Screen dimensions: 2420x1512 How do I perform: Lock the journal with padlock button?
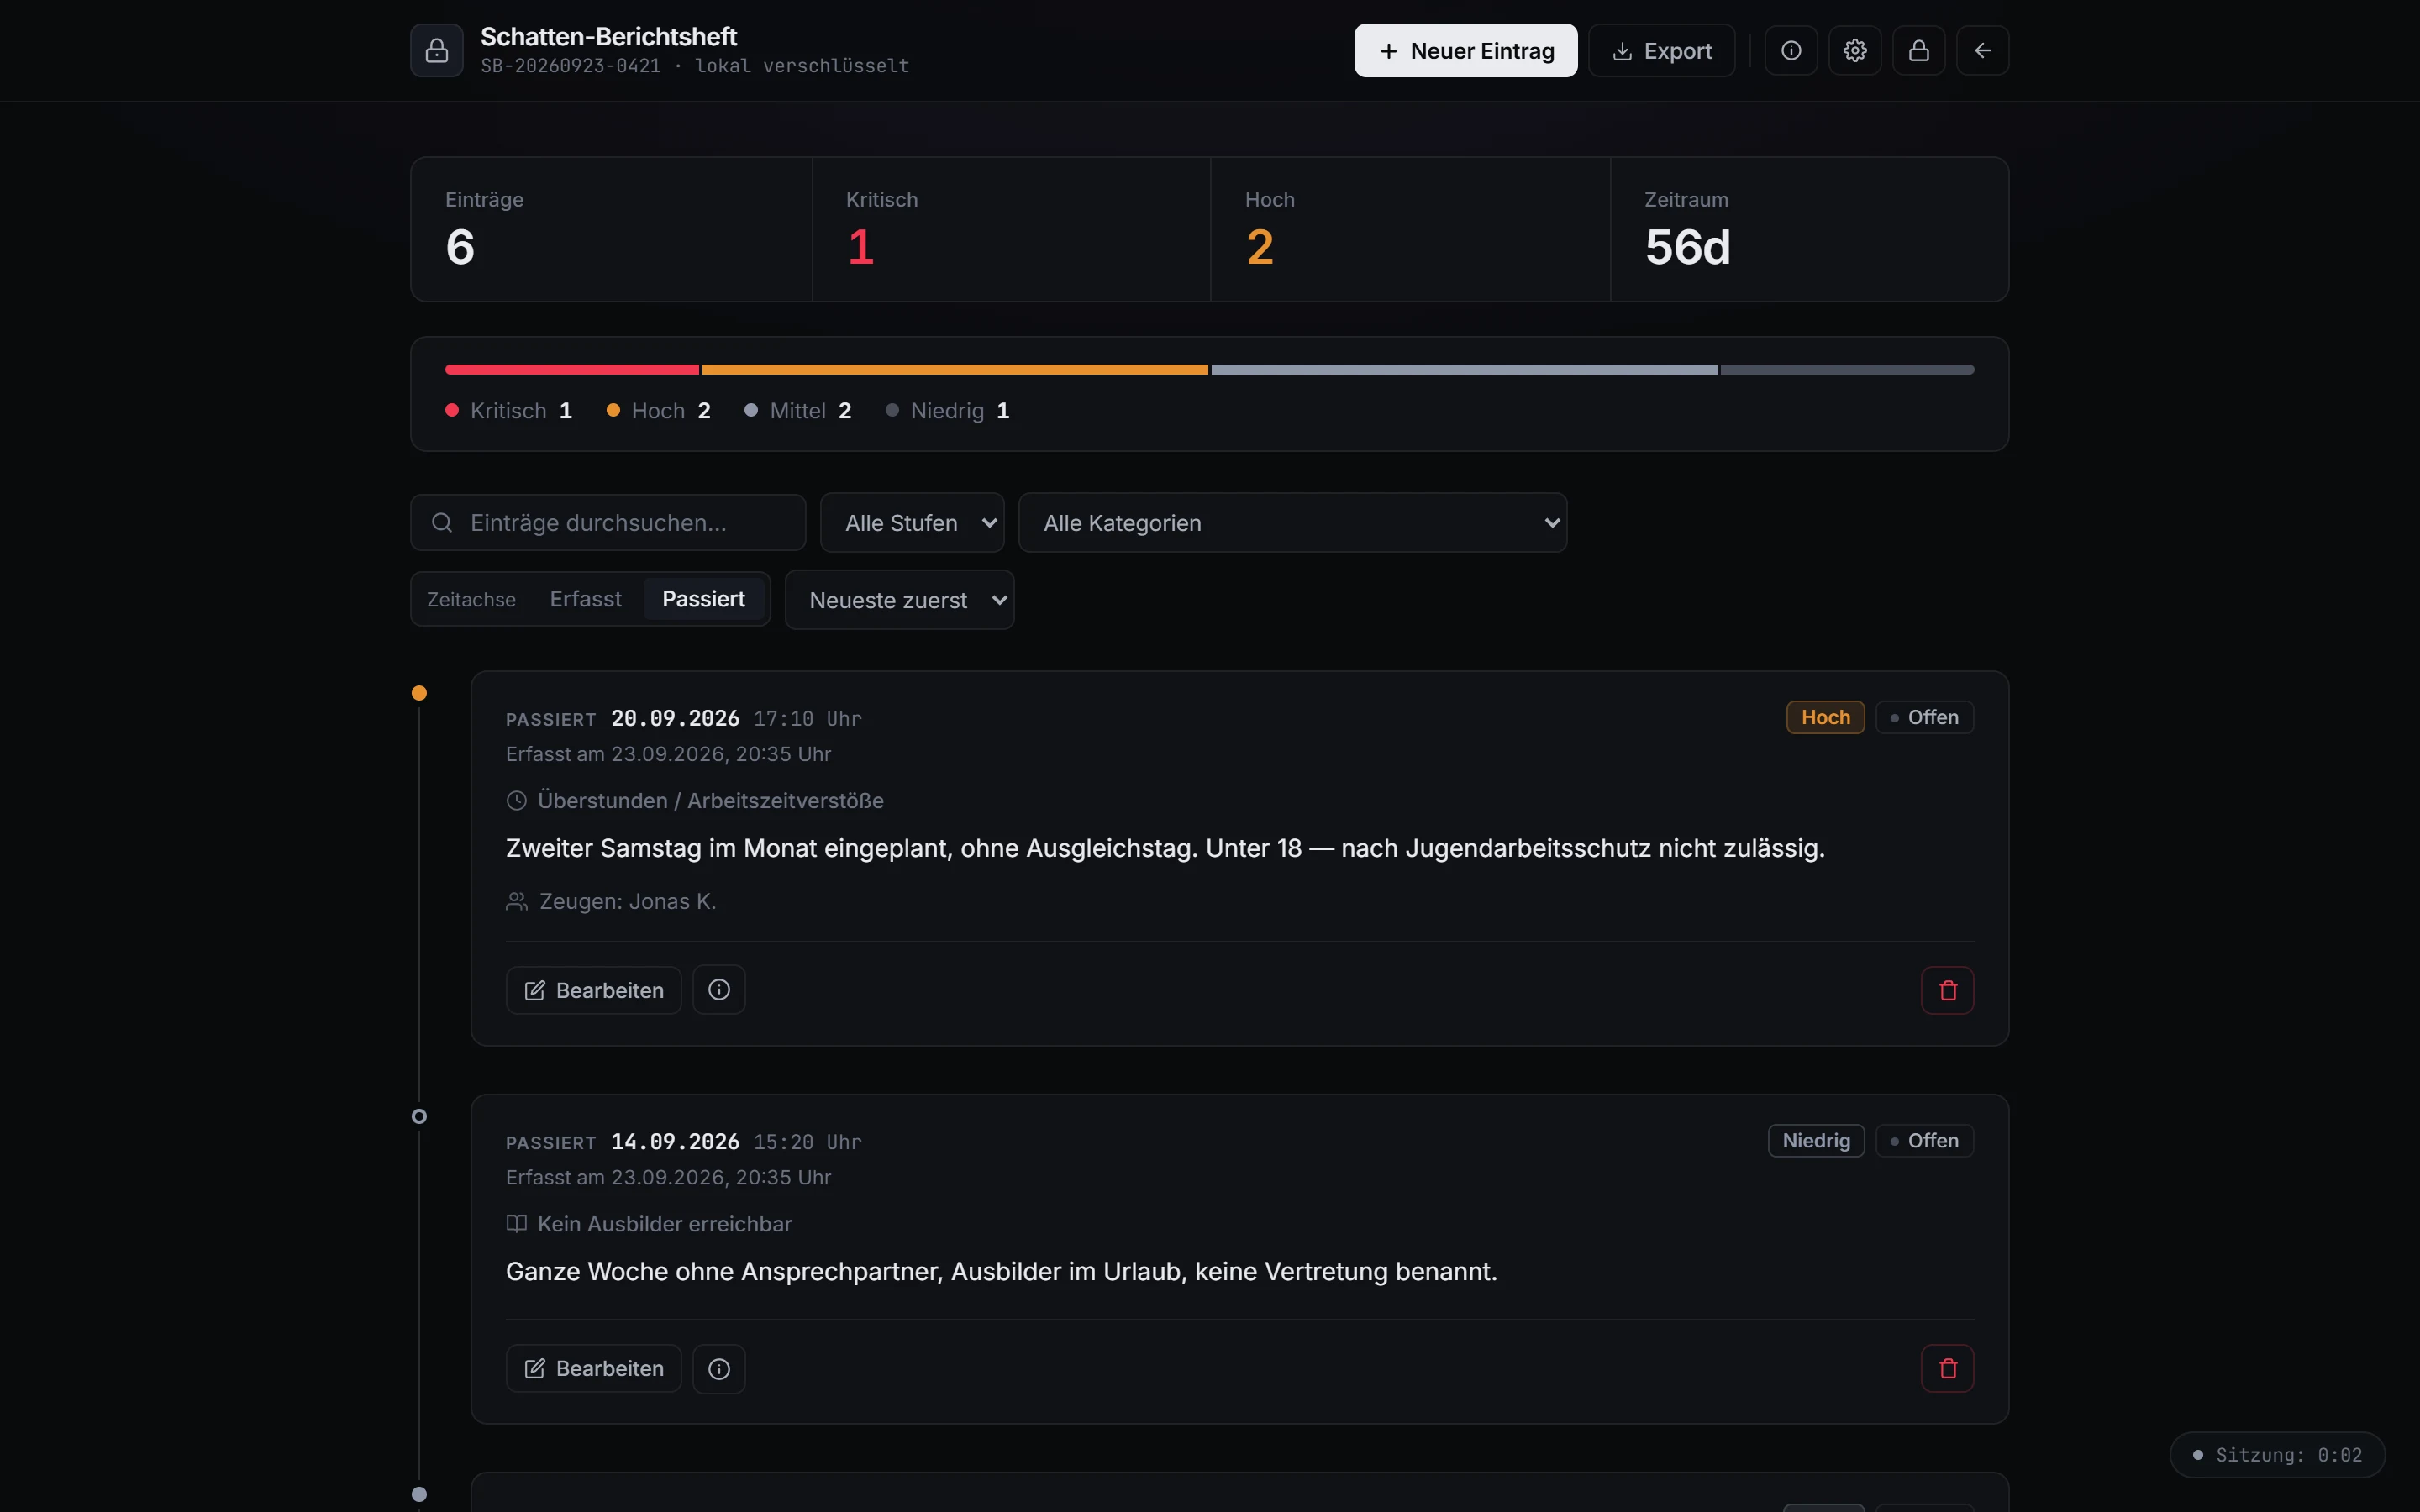[x=1919, y=50]
